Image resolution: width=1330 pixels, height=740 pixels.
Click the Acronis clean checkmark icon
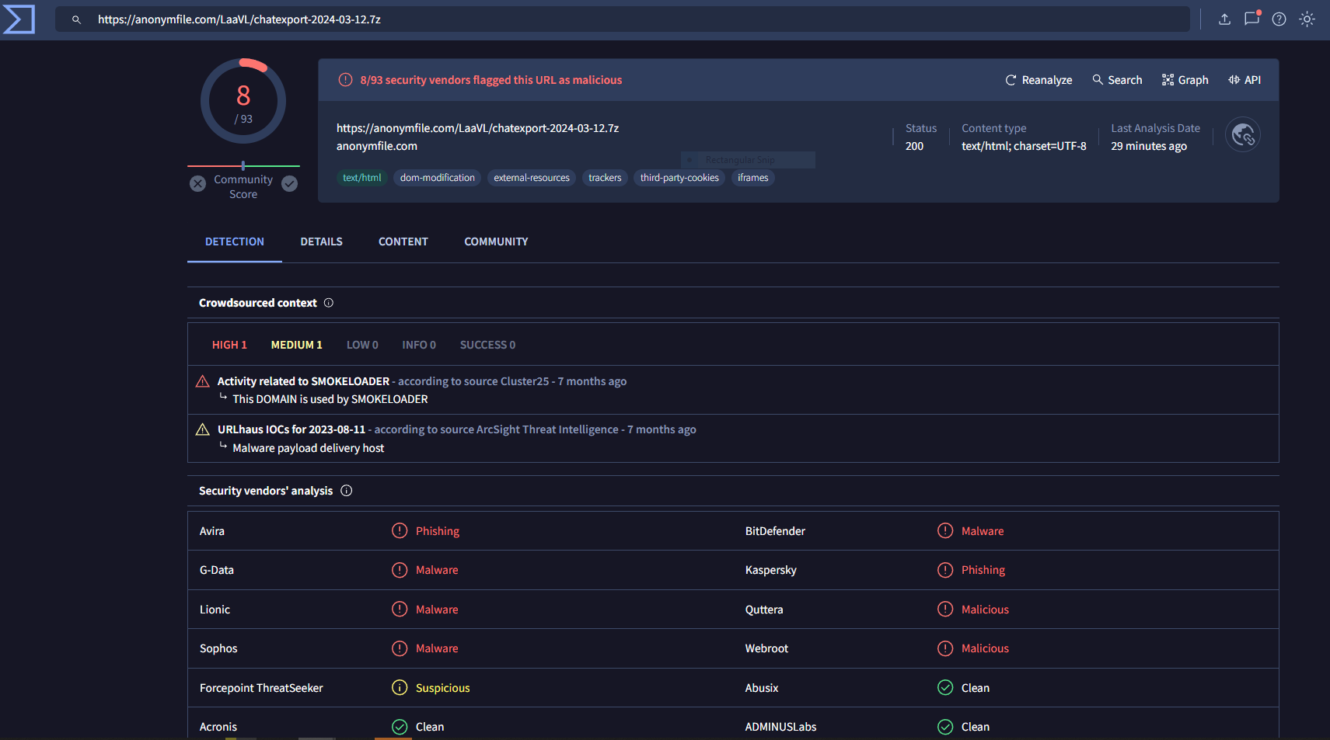coord(400,727)
